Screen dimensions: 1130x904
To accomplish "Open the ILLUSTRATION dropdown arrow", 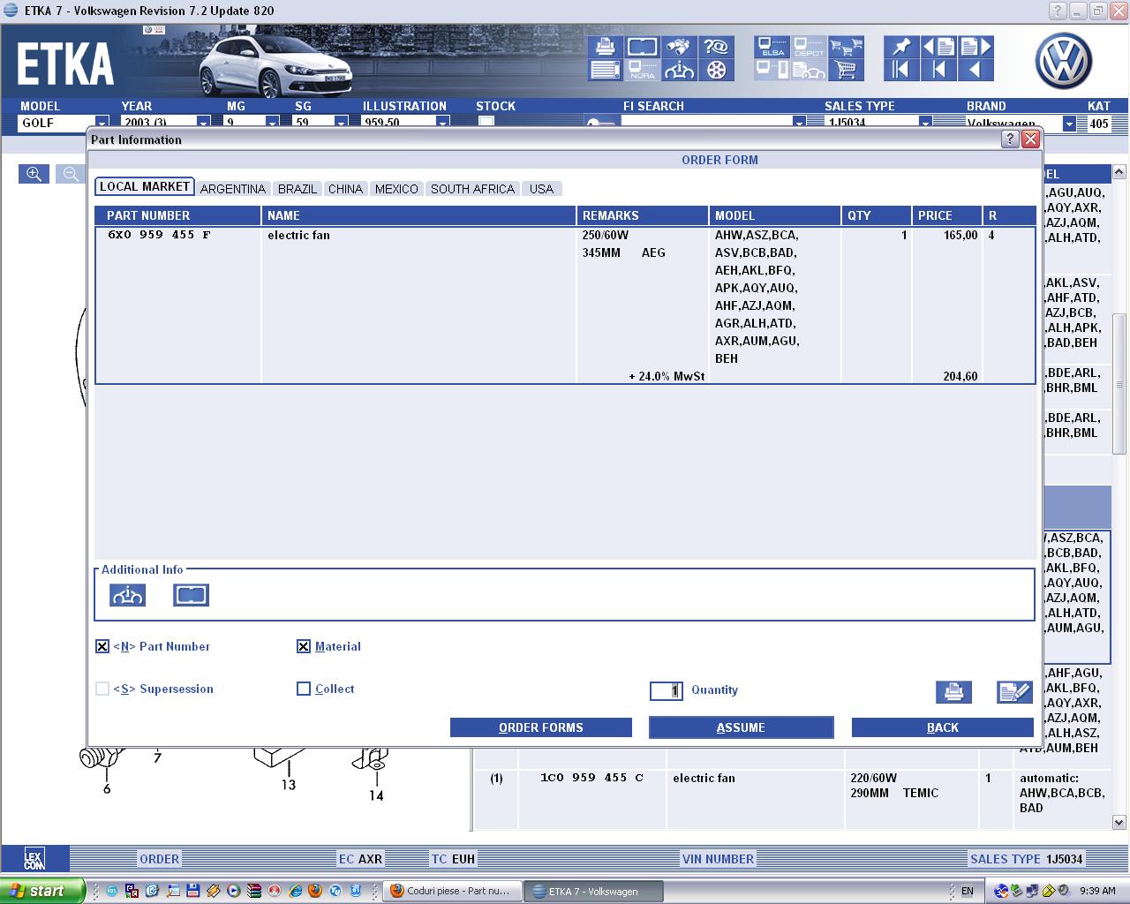I will (x=442, y=124).
